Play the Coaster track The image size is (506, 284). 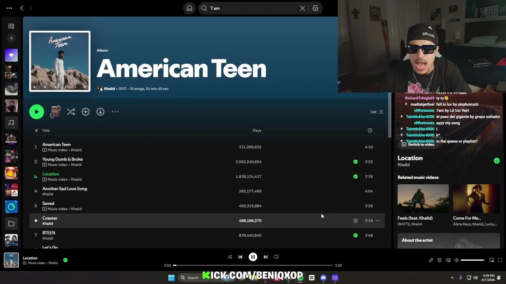coord(36,220)
